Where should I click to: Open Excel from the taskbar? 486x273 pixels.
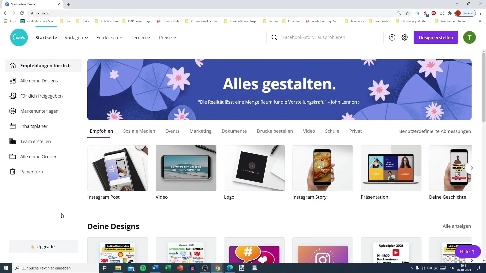pyautogui.click(x=168, y=268)
